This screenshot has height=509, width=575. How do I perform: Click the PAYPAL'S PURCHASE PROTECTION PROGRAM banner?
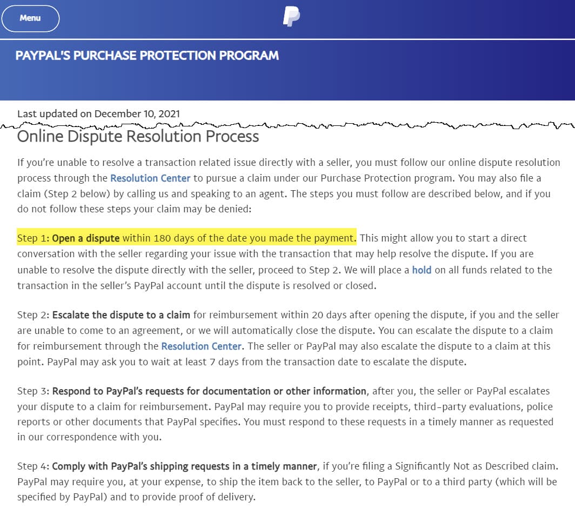[148, 56]
